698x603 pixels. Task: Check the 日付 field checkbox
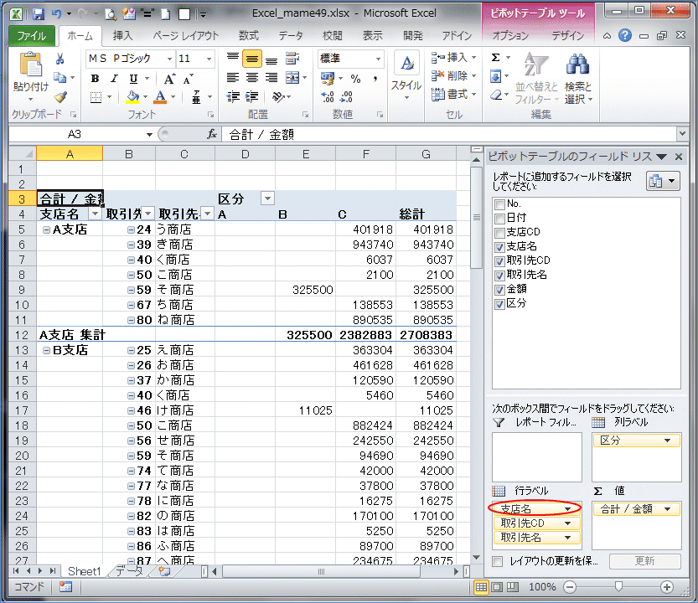click(x=500, y=219)
